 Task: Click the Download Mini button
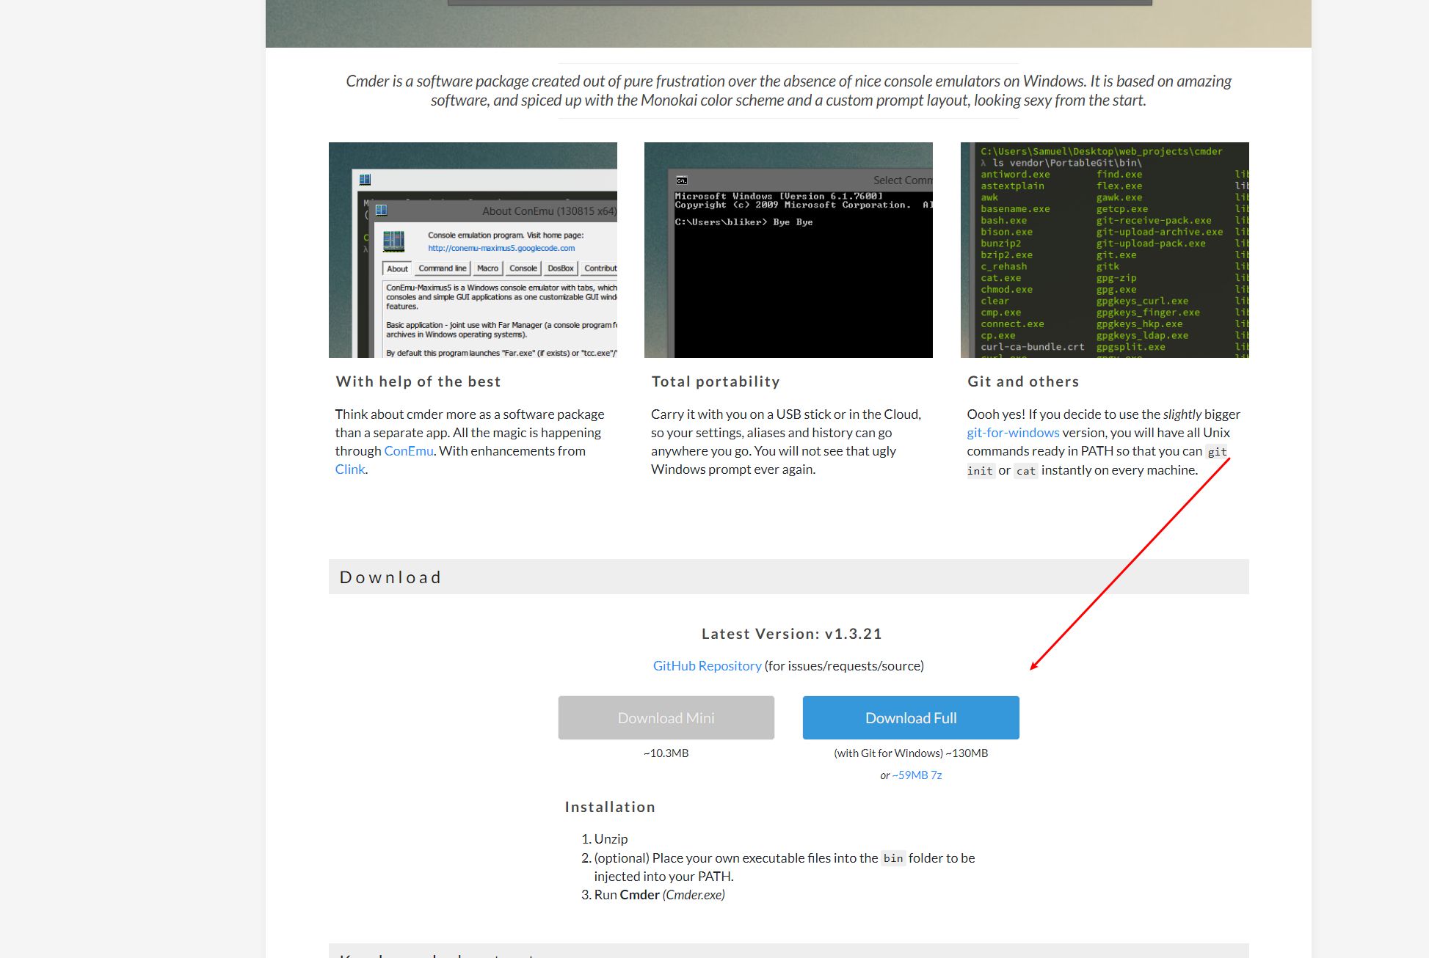click(666, 717)
